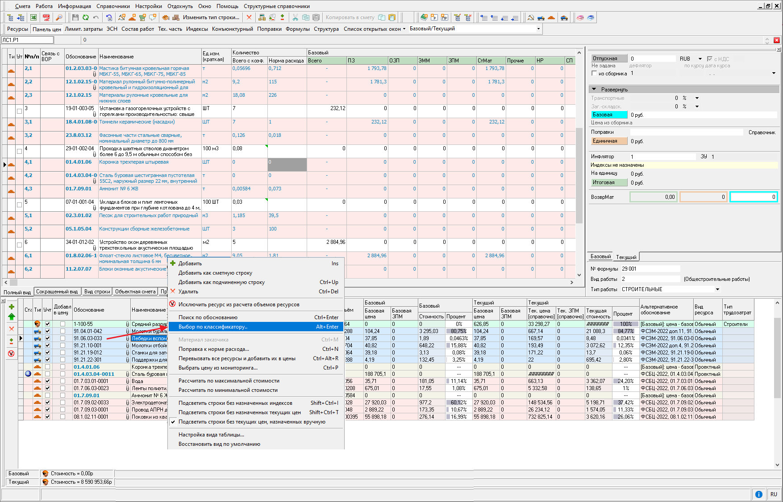The width and height of the screenshot is (783, 502).
Task: Open the 'Базовый/Текущий' combo box arrow
Action: tap(538, 29)
